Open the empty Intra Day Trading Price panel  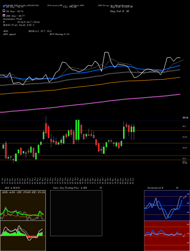tap(76, 213)
